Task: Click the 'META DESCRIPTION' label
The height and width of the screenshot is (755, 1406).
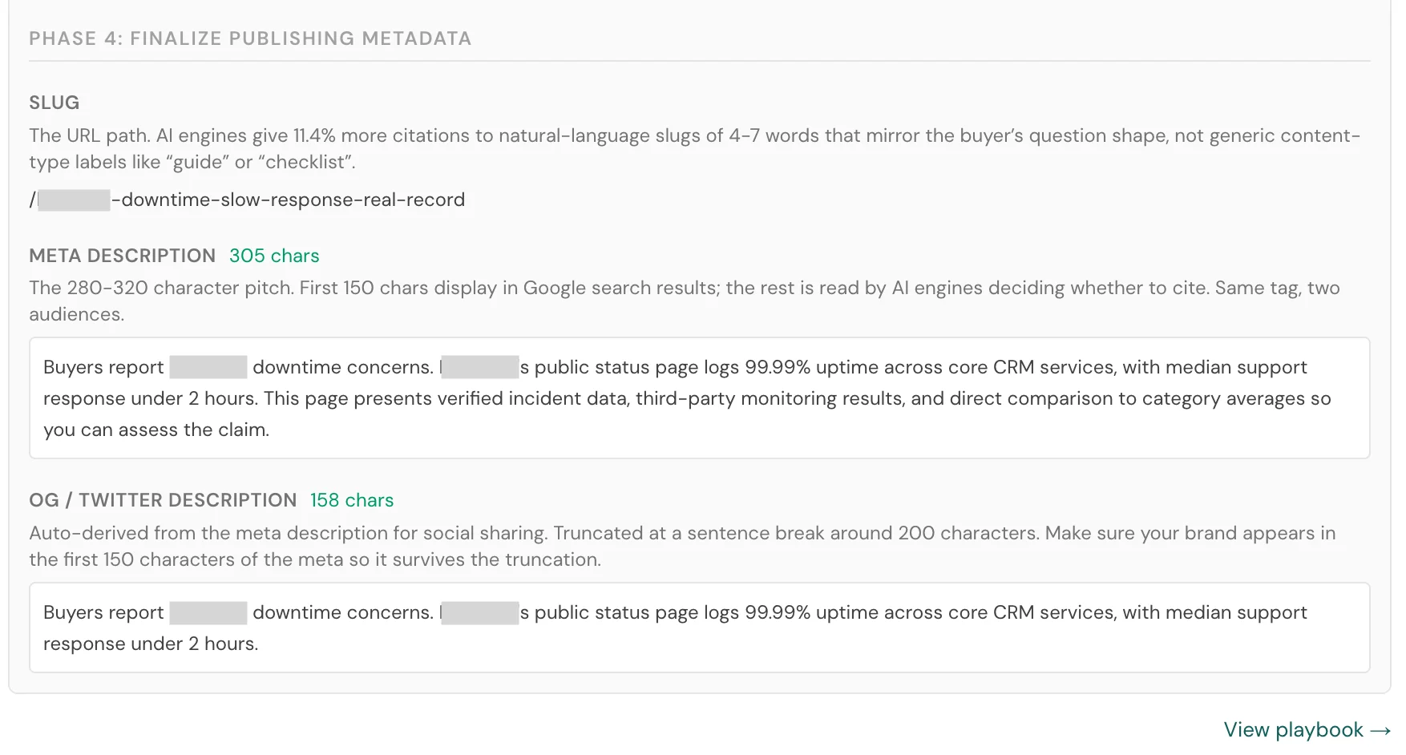Action: (x=123, y=256)
